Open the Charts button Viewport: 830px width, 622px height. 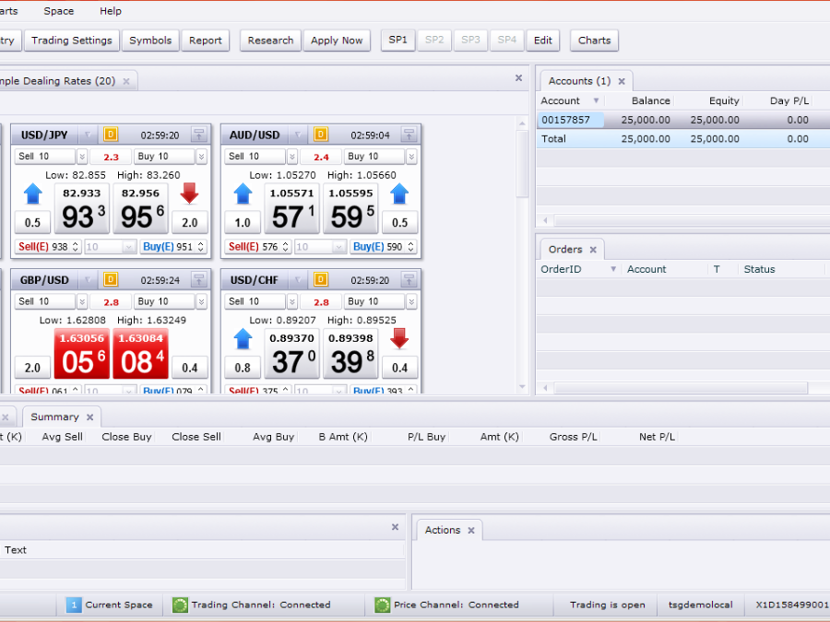594,41
